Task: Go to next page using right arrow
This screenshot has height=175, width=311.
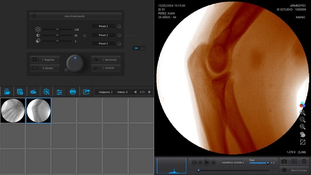Action: [149, 92]
